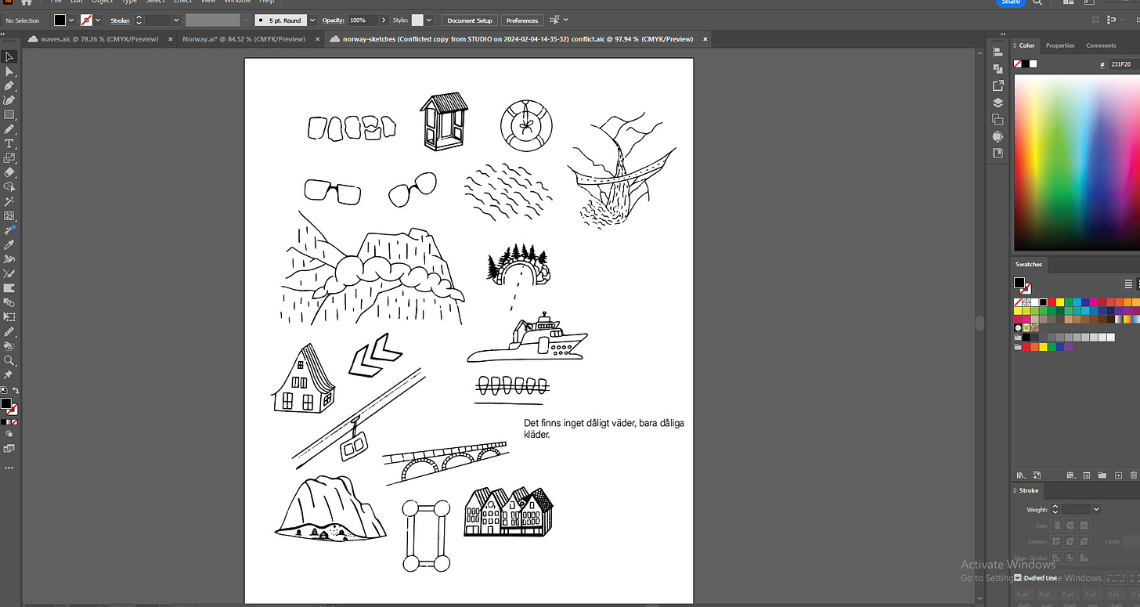Select the Eyedropper tool
This screenshot has width=1140, height=607.
pyautogui.click(x=9, y=244)
